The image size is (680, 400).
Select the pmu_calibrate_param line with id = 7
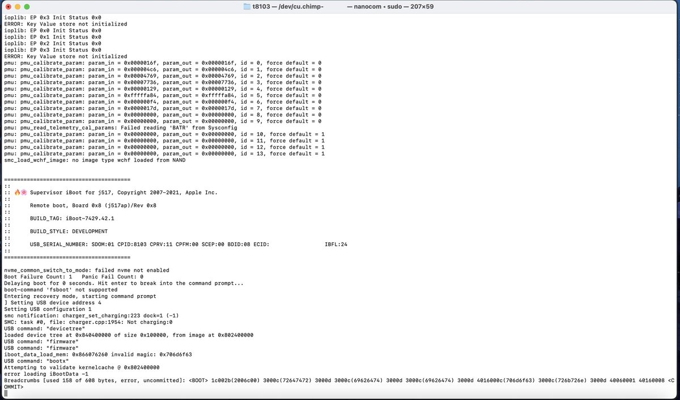click(163, 108)
